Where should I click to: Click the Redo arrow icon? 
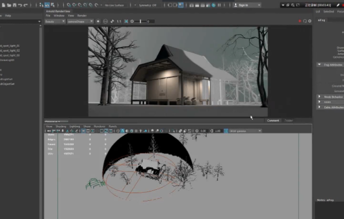pos(25,5)
